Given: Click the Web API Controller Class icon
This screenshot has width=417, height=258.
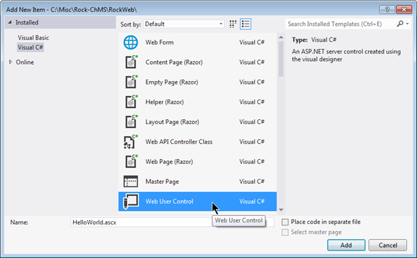Looking at the screenshot, I should point(131,142).
